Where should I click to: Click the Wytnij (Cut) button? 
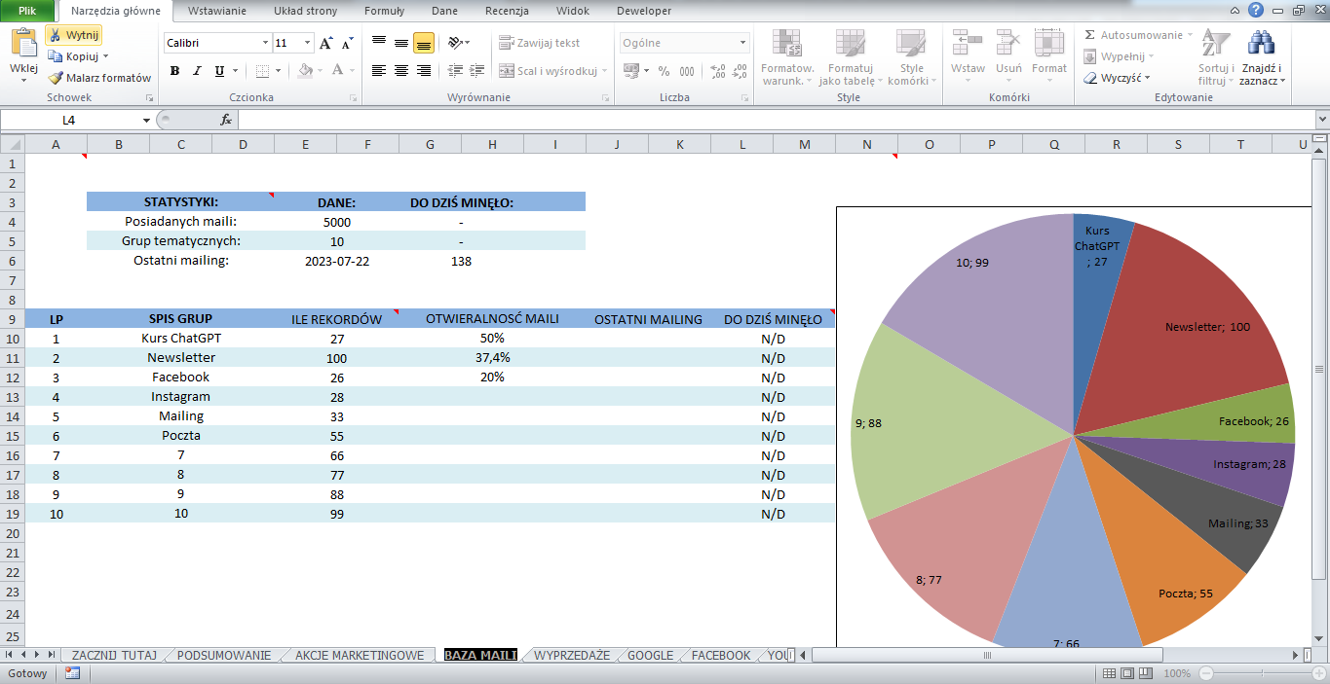pyautogui.click(x=74, y=35)
